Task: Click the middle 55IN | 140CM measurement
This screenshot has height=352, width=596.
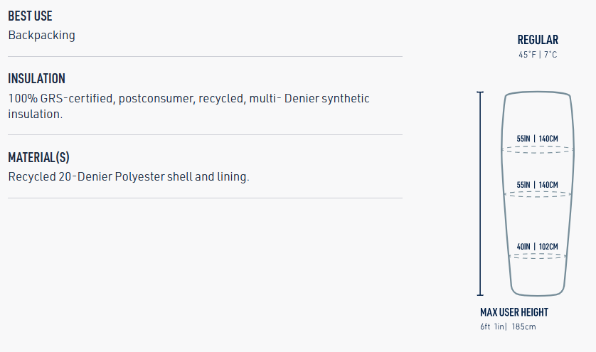Action: [538, 185]
